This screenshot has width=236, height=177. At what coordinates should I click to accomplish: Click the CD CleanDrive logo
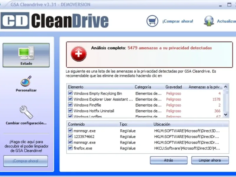pyautogui.click(x=55, y=21)
